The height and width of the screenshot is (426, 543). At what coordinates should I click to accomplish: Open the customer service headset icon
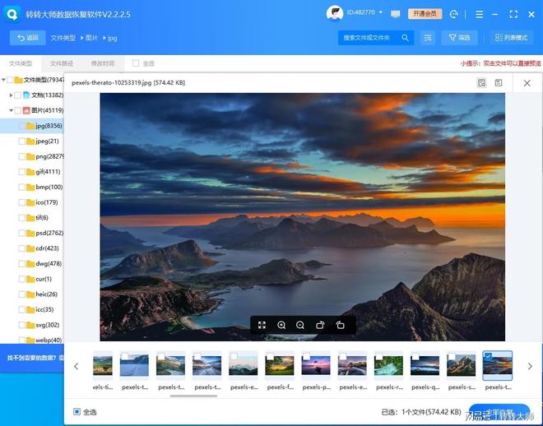point(453,14)
